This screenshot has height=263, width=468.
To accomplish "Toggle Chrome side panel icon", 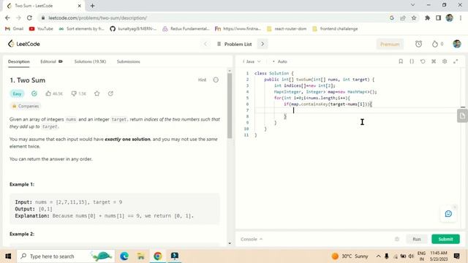I will click(x=438, y=18).
